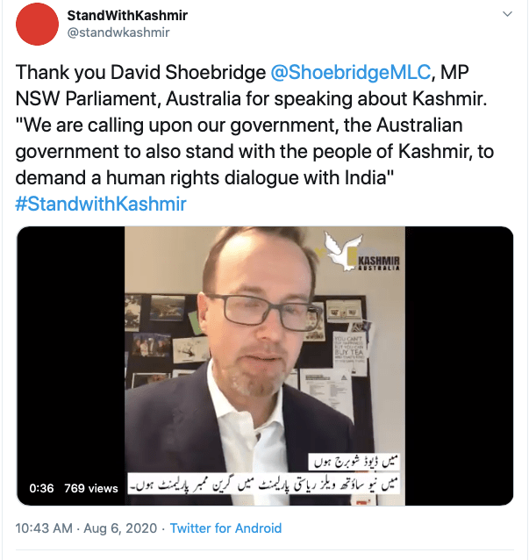Screen dimensions: 529x560
Task: Expand the tweet options chevron
Action: [x=507, y=14]
